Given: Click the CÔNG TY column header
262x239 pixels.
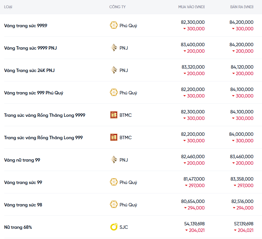Looking at the screenshot, I should coord(117,7).
